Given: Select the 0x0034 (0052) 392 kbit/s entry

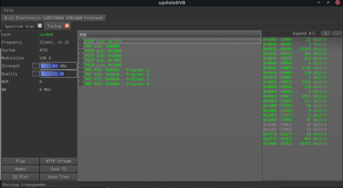Looking at the screenshot, I should (x=295, y=54).
